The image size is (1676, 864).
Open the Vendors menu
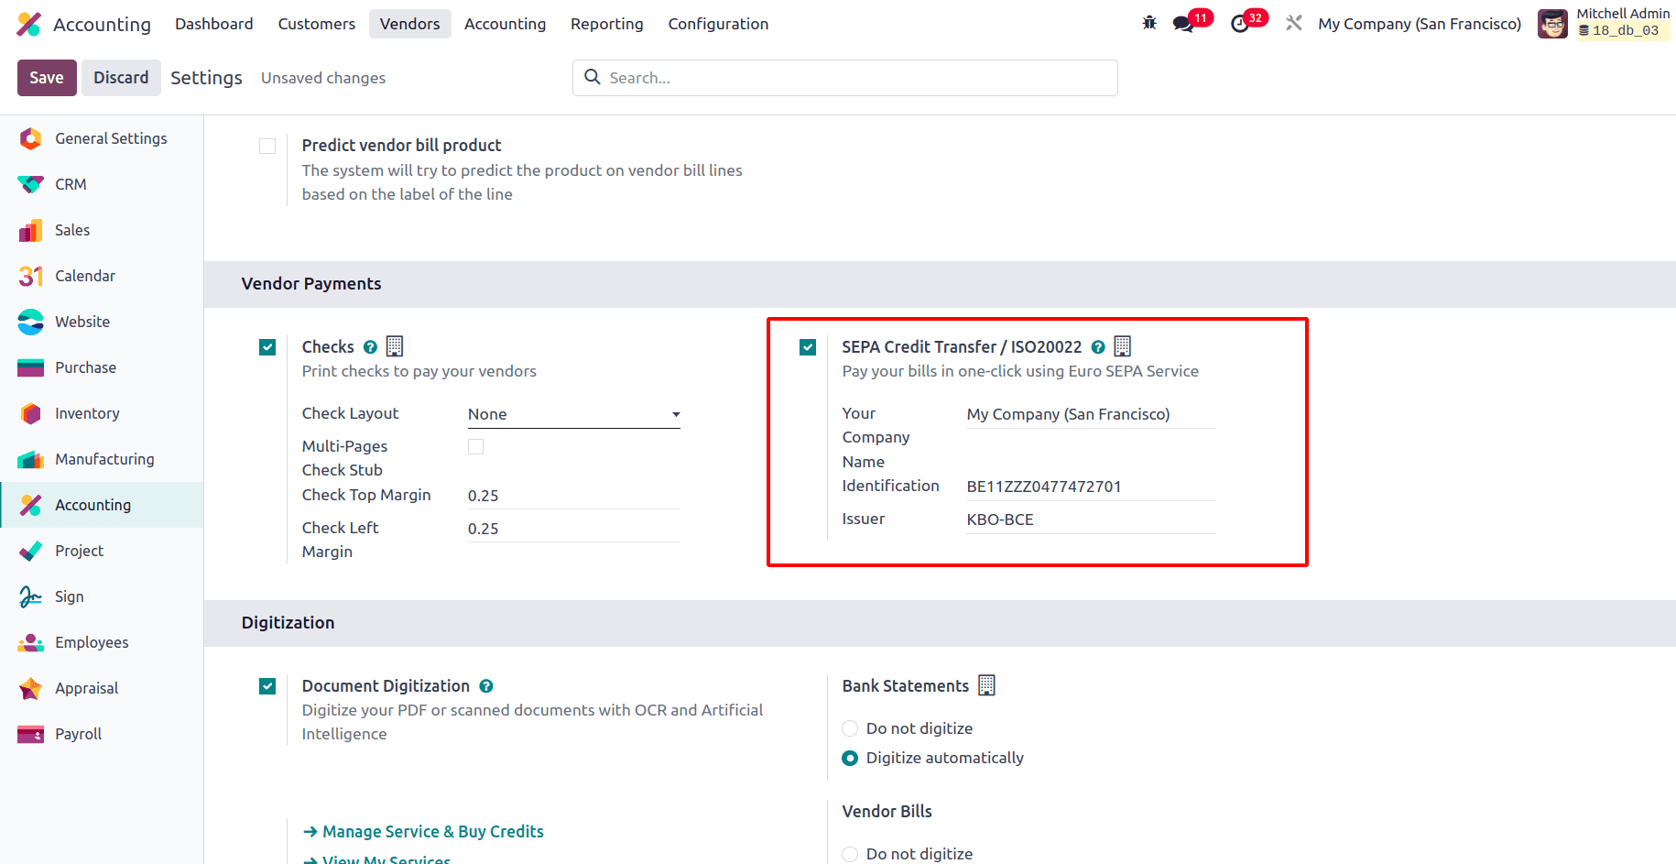[x=410, y=24]
